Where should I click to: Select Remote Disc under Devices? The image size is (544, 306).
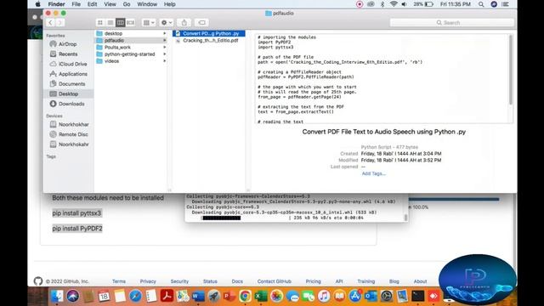click(73, 134)
